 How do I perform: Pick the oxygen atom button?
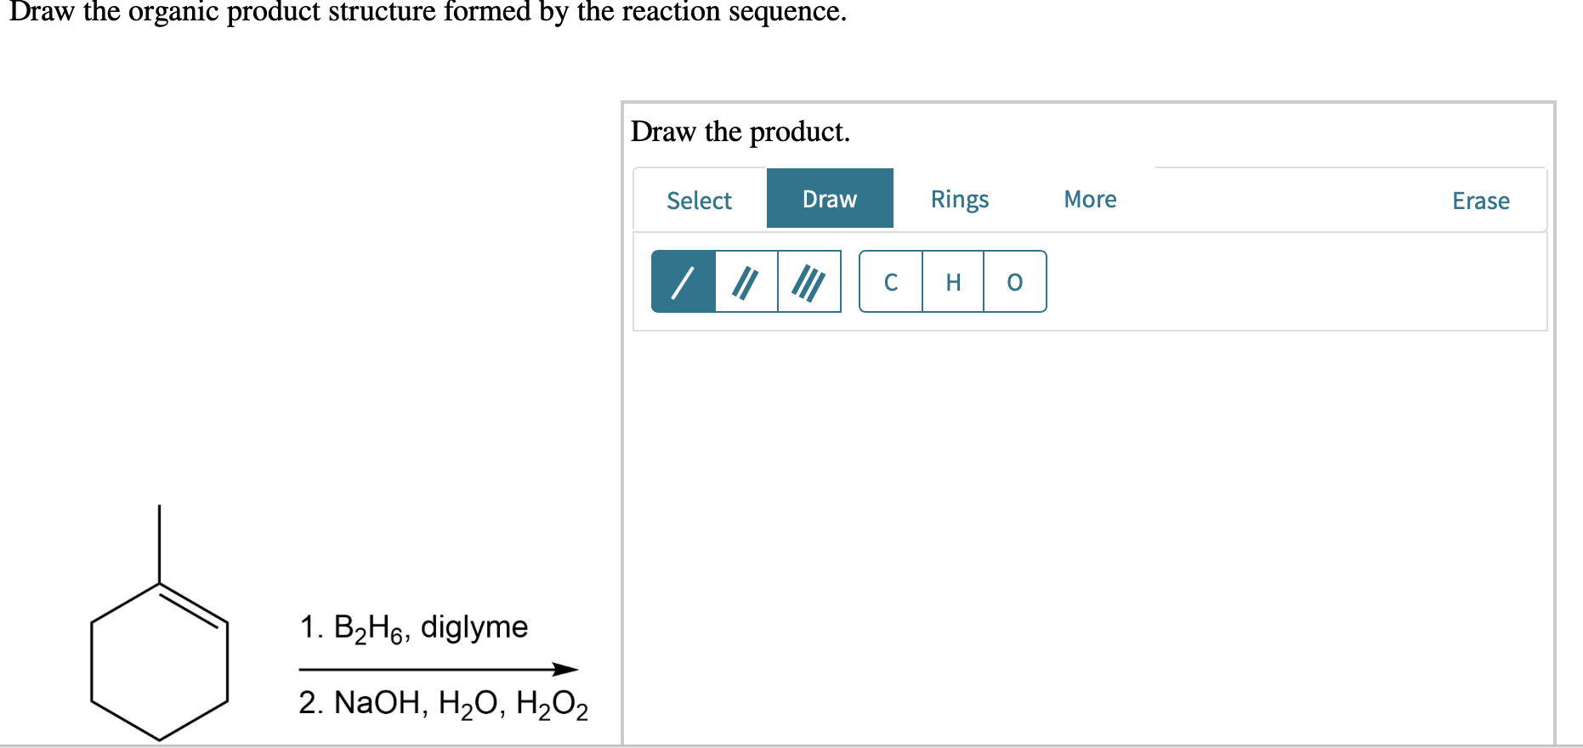(x=1015, y=281)
